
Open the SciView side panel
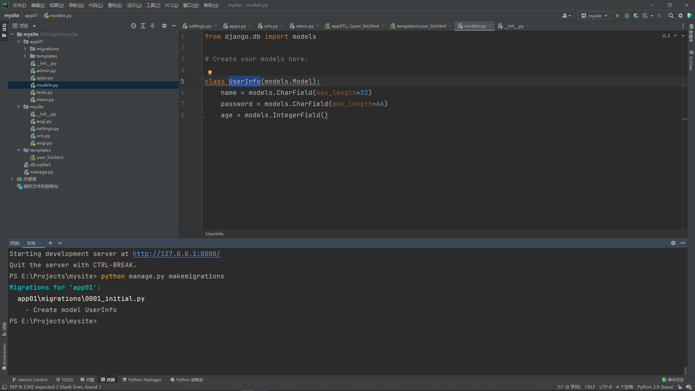tap(691, 60)
